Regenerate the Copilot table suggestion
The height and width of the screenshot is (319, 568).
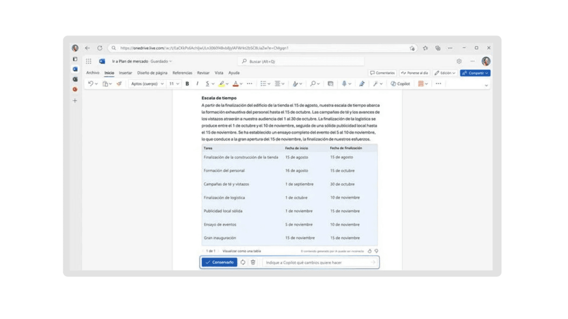[x=243, y=262]
